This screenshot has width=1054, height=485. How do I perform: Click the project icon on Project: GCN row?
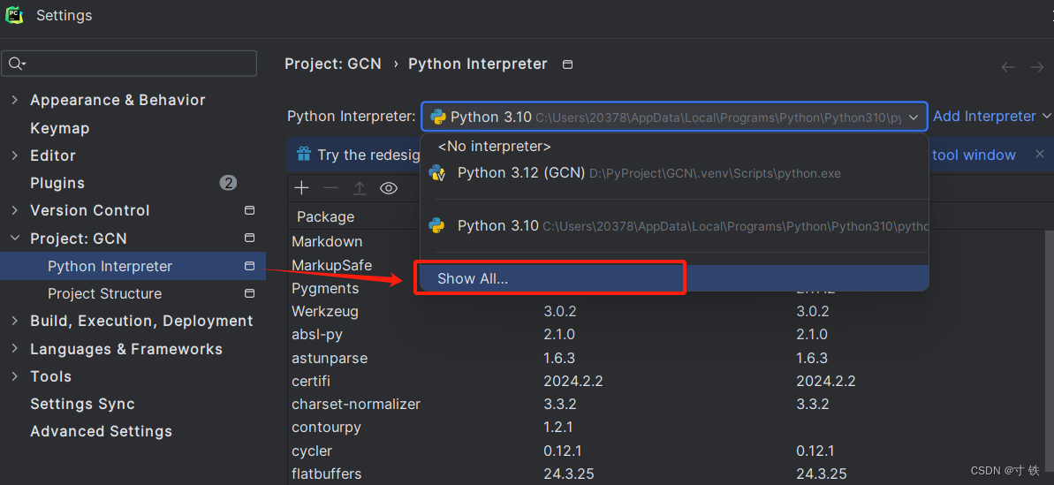click(x=249, y=238)
